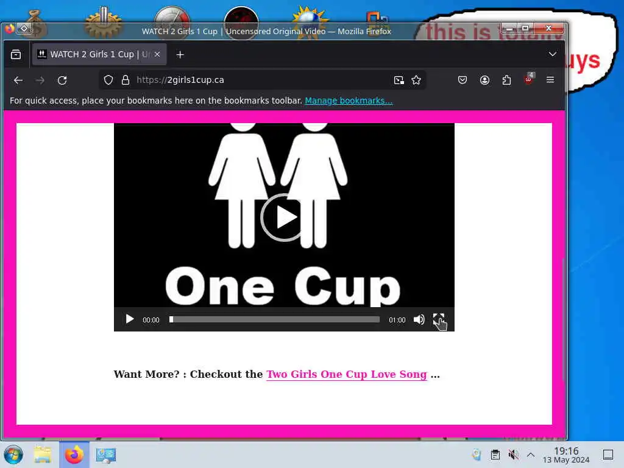The image size is (624, 468).
Task: Mute video with speaker icon
Action: pos(419,319)
